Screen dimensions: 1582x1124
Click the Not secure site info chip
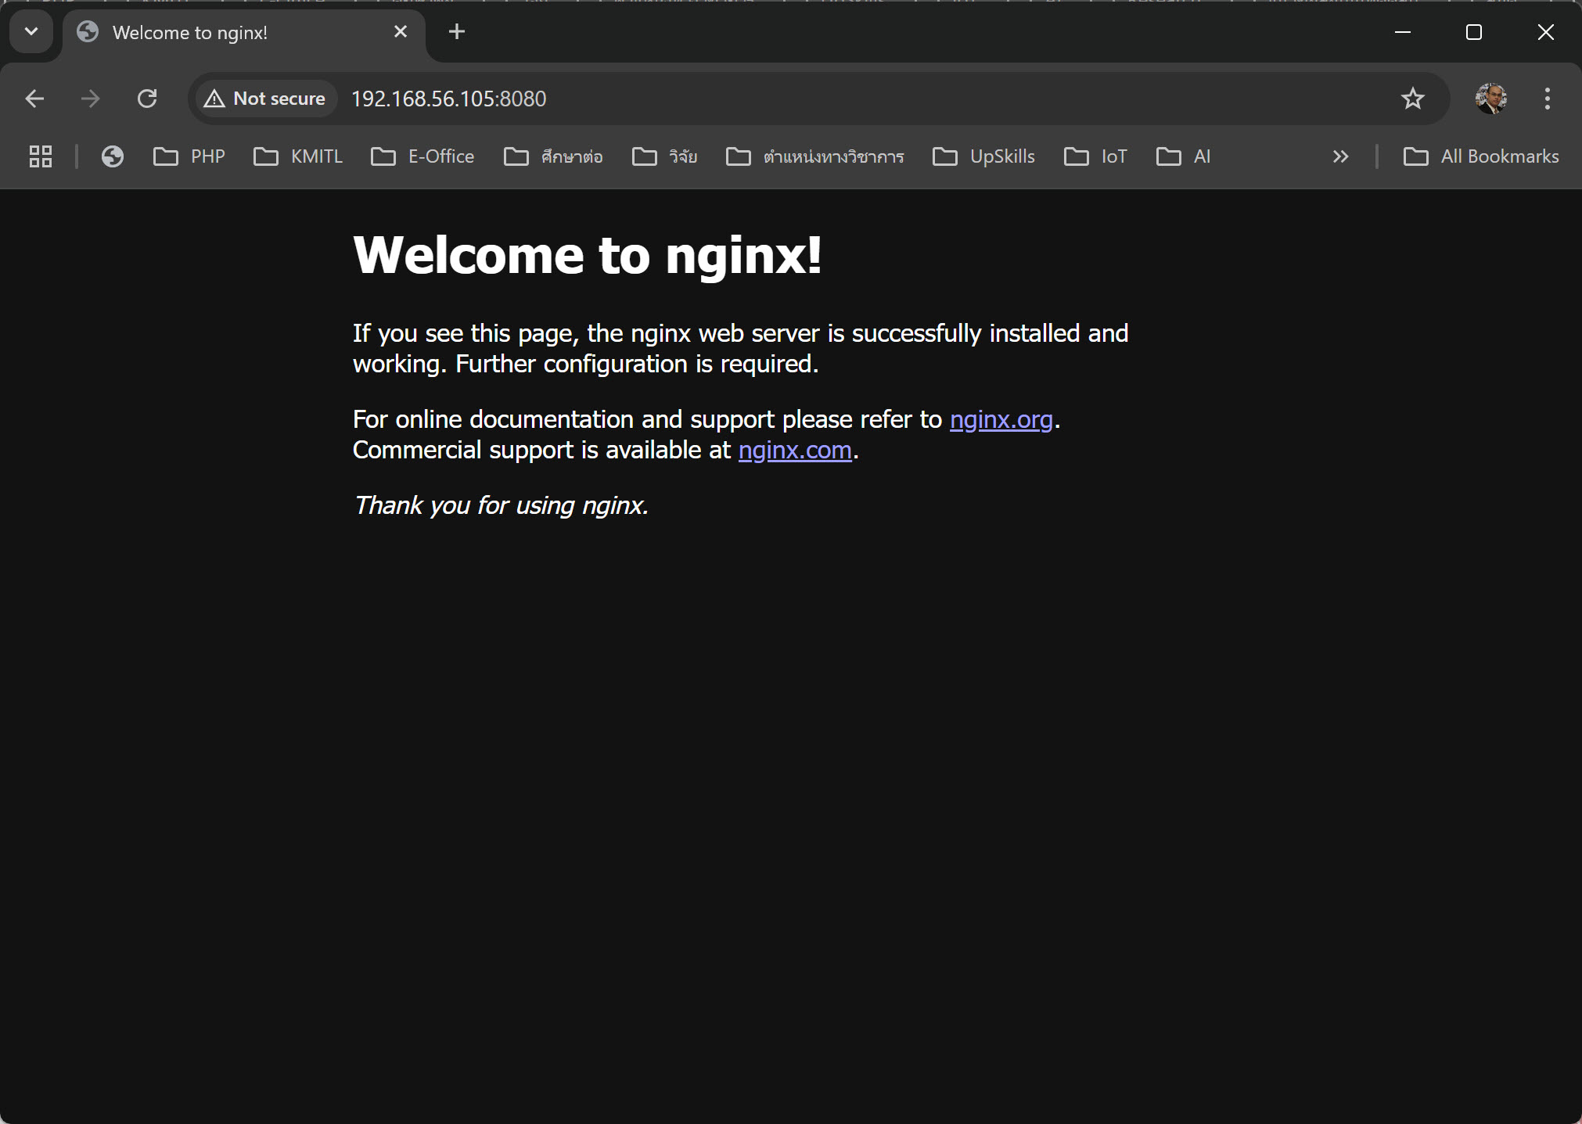pyautogui.click(x=265, y=99)
